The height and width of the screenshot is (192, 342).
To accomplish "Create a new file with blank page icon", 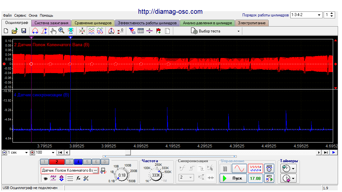I will [x=6, y=31].
